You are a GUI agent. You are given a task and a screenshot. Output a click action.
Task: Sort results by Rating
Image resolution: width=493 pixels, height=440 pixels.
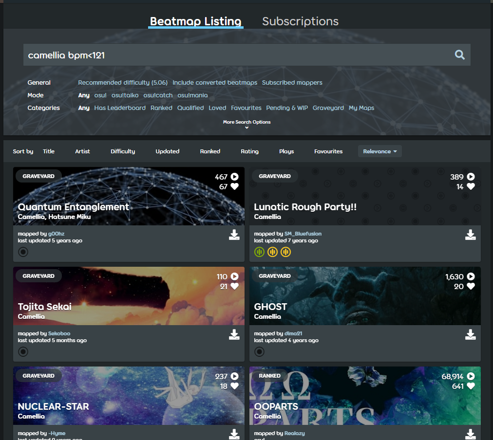249,151
